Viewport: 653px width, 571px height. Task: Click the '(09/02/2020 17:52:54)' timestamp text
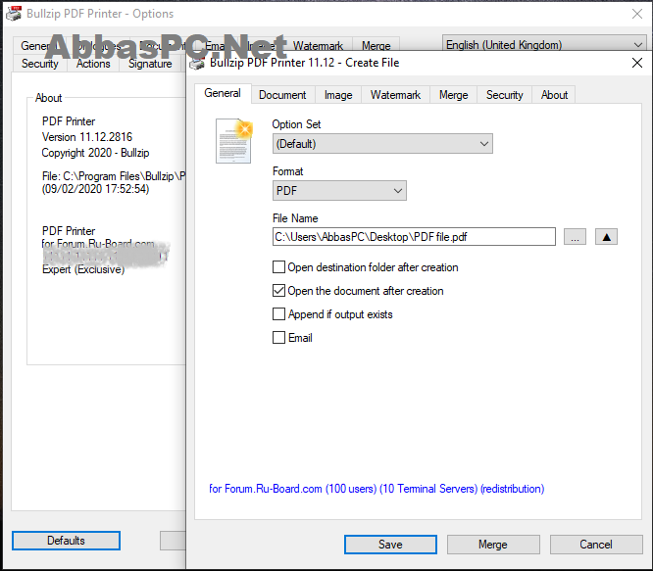pos(95,189)
